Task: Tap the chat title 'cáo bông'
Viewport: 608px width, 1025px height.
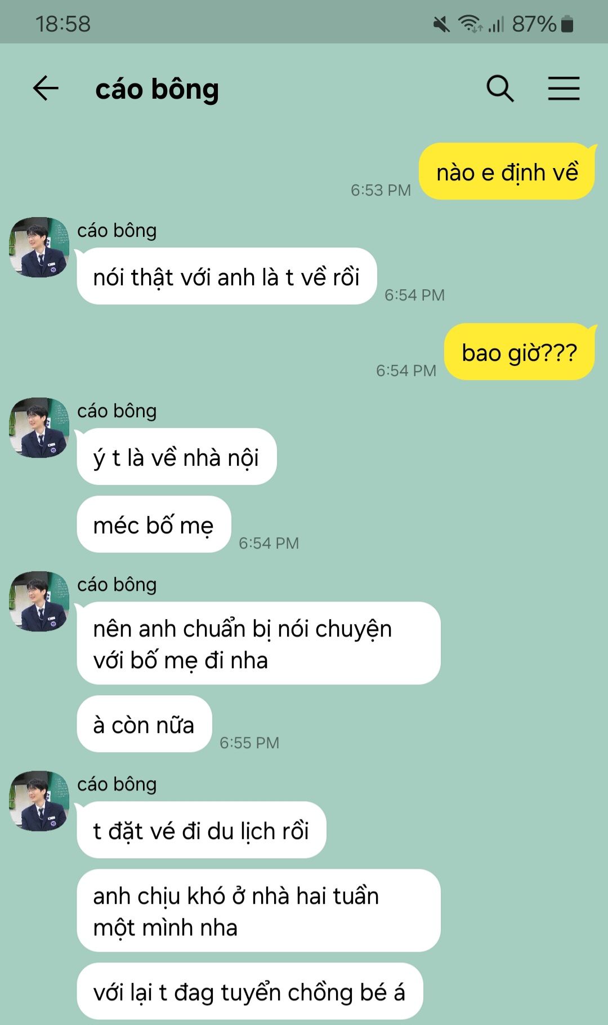Action: click(157, 89)
